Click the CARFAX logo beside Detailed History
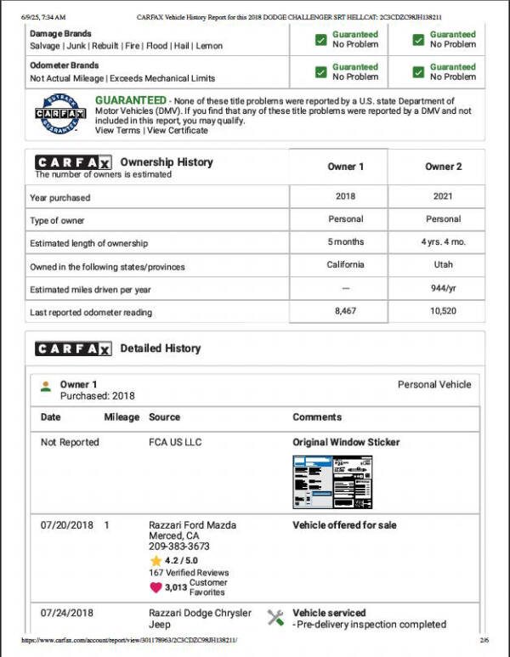This screenshot has height=657, width=510. pos(73,348)
